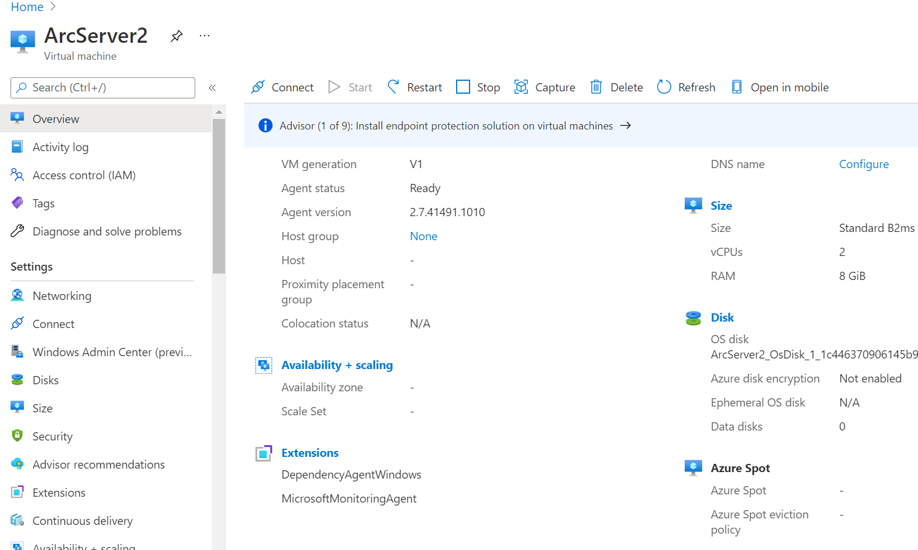Click the Access control people icon

click(x=18, y=175)
